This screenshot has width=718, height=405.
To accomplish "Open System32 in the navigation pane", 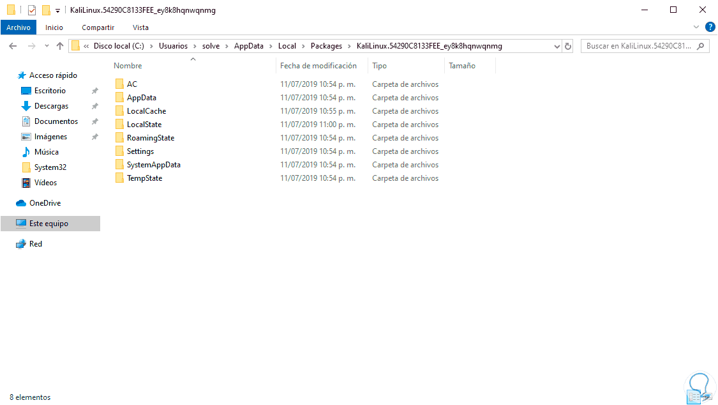I will coord(44,167).
